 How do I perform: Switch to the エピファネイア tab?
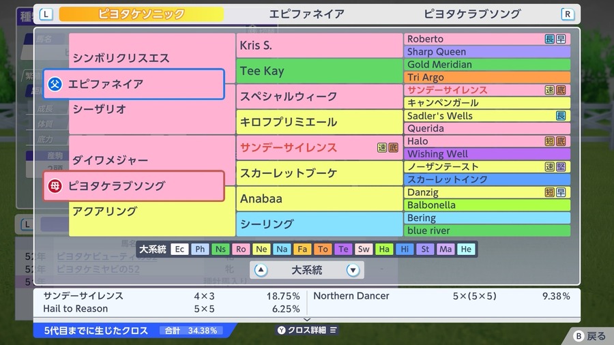click(306, 14)
